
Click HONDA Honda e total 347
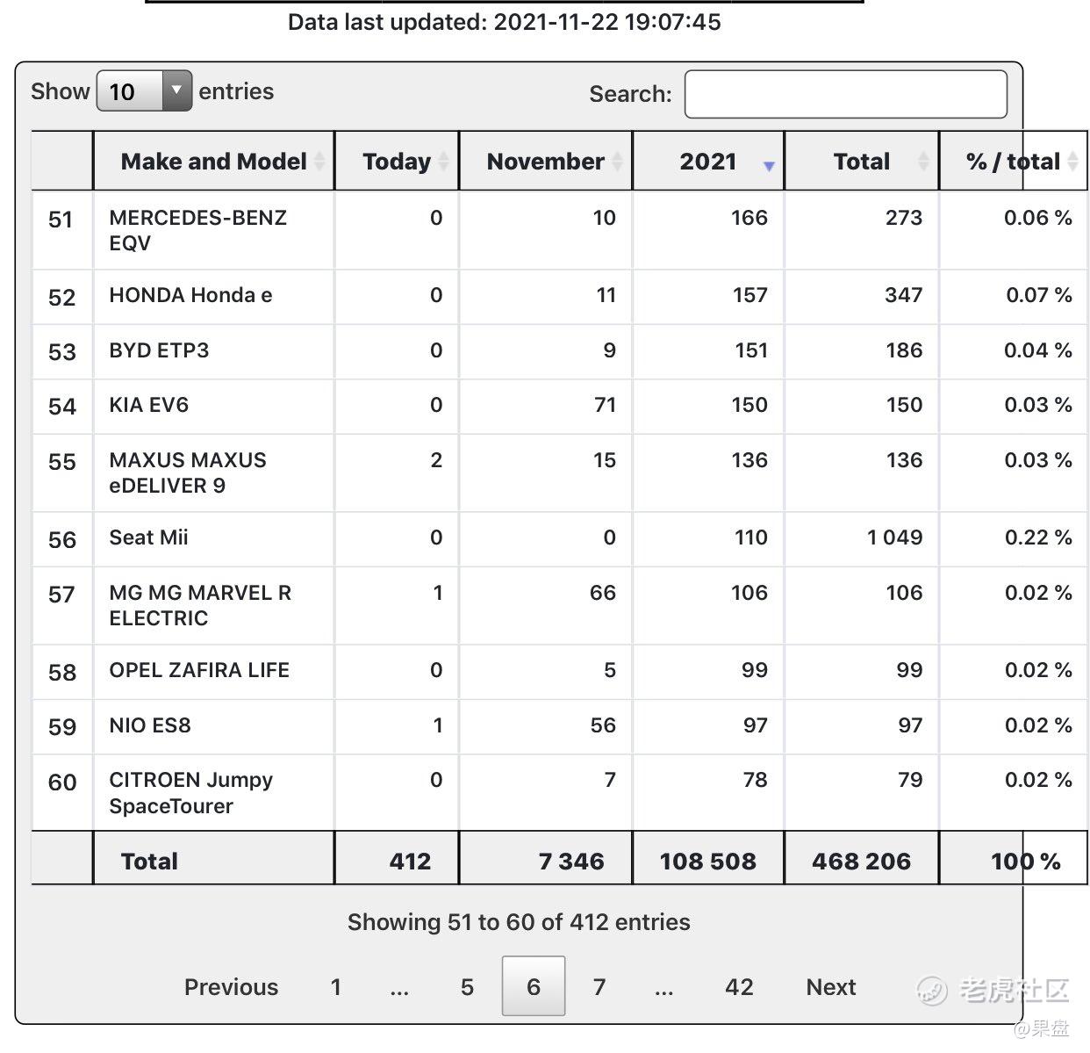(x=904, y=295)
